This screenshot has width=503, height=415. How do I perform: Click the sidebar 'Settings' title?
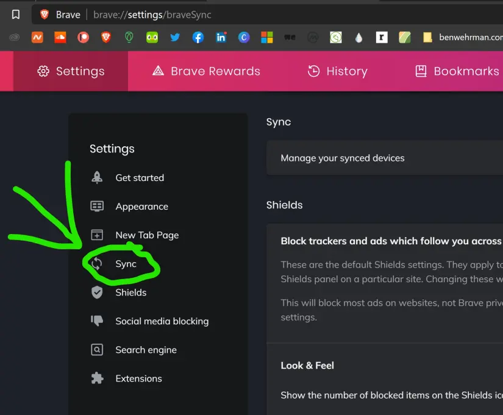[112, 149]
